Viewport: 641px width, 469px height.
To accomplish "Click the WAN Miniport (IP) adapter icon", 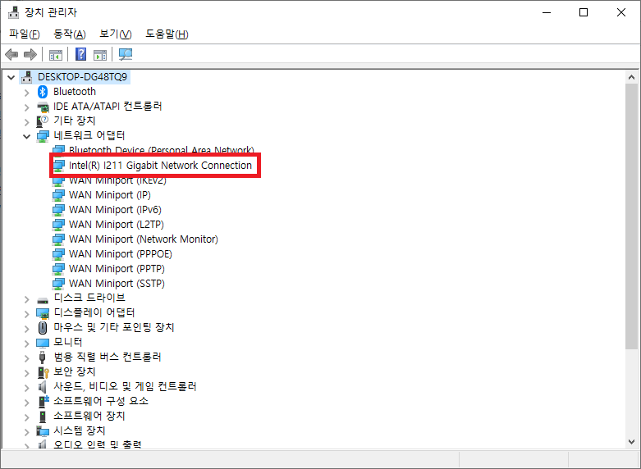I will (58, 195).
